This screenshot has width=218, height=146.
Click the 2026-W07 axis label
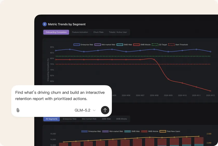click(140, 96)
